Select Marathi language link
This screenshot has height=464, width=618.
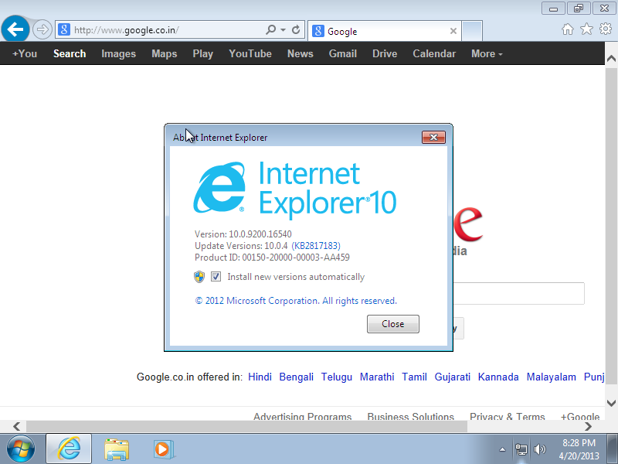click(x=377, y=377)
